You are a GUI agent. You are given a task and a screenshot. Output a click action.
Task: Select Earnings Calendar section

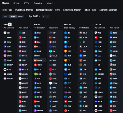pyautogui.click(x=44, y=10)
